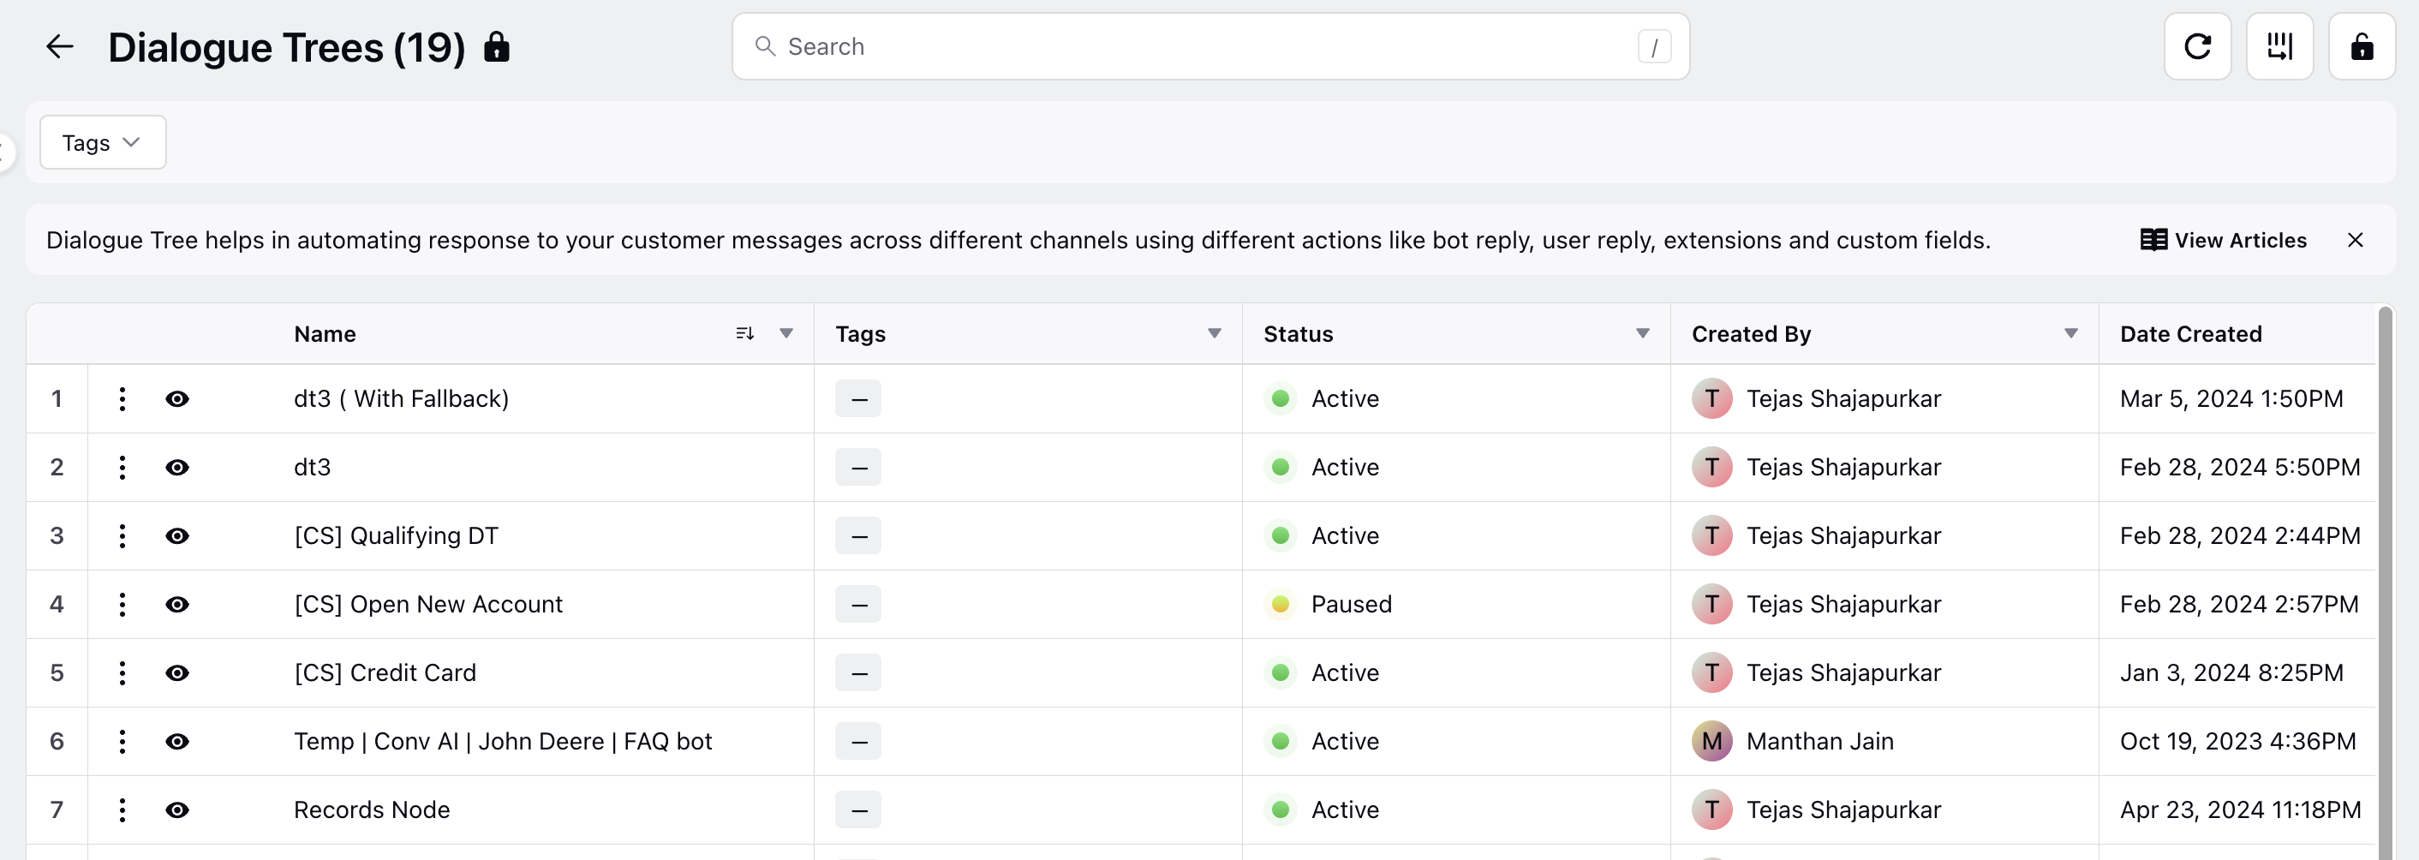
Task: Preview [CS] Open New Account with eye icon
Action: [x=176, y=605]
